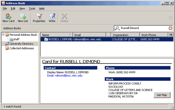Click the Address Books pane label

(x=12, y=28)
